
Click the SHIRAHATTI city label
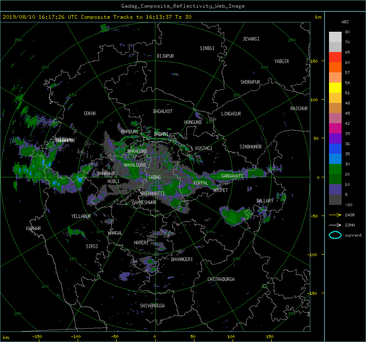[x=152, y=193]
